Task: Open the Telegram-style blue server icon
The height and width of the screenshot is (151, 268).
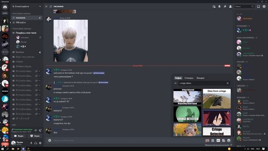Action: [5, 99]
